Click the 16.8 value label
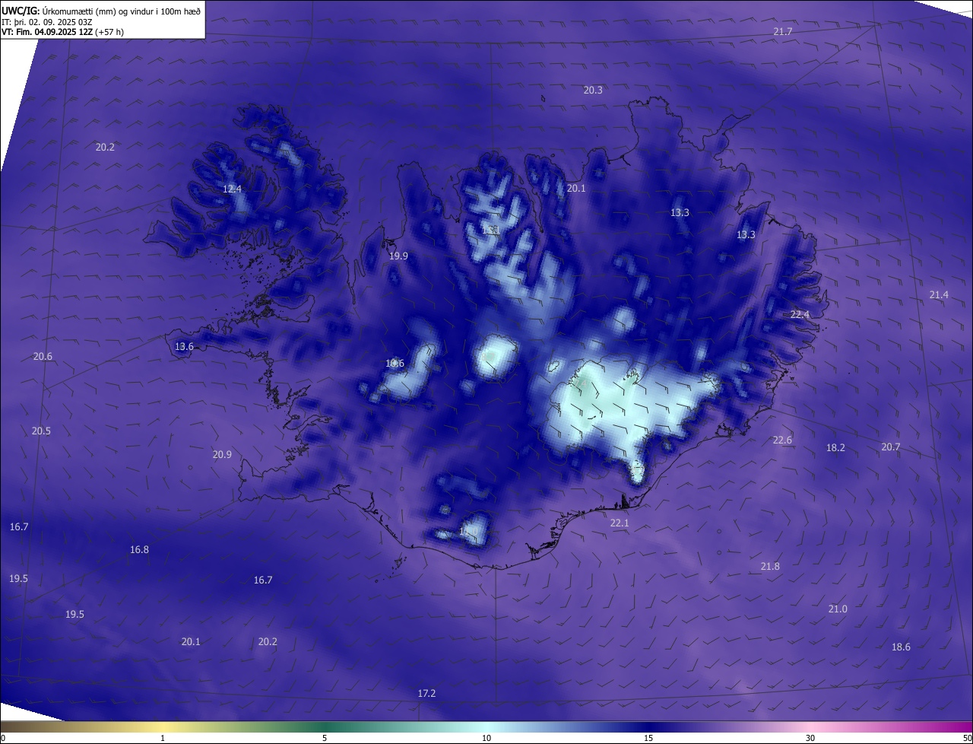Screen dimensions: 973x744 [x=139, y=549]
